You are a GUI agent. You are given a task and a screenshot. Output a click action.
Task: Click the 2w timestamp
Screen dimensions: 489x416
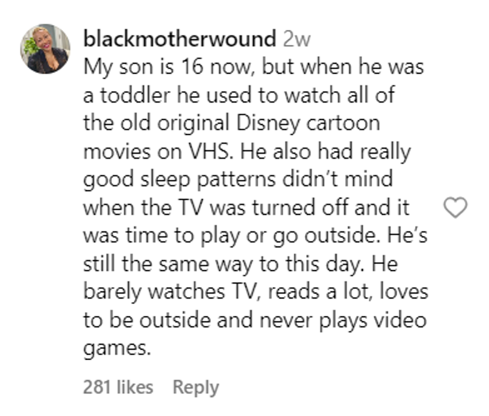296,39
